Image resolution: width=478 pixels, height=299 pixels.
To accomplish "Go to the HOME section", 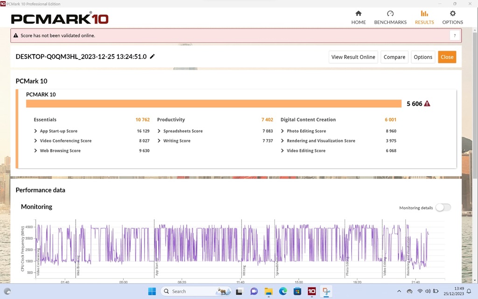I will tap(358, 17).
